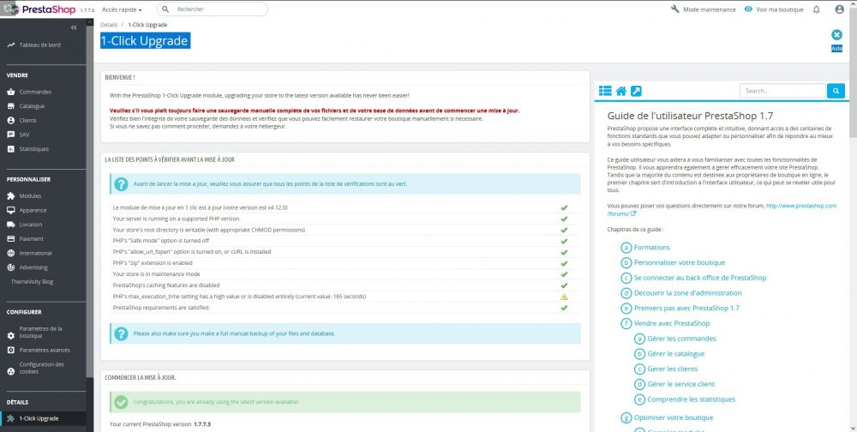Focus the help Search field
The width and height of the screenshot is (857, 432).
[782, 91]
